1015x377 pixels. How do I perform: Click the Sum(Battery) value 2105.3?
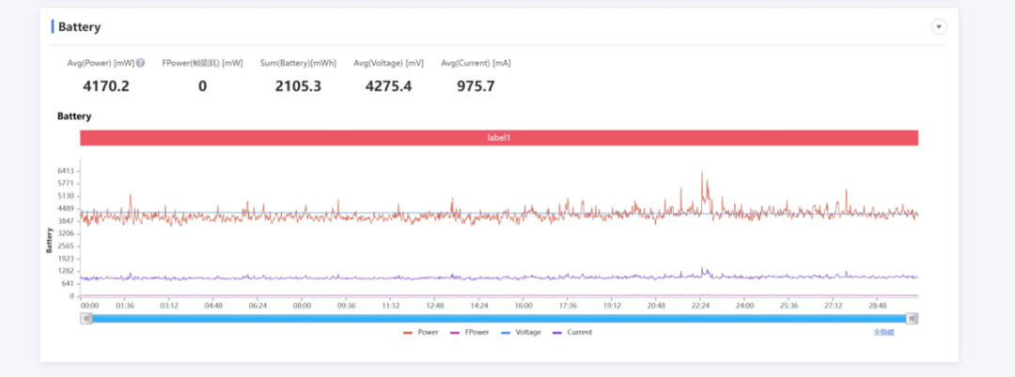pos(298,86)
